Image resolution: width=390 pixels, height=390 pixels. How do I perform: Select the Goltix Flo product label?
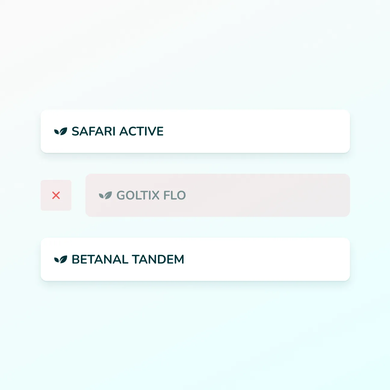pos(151,196)
